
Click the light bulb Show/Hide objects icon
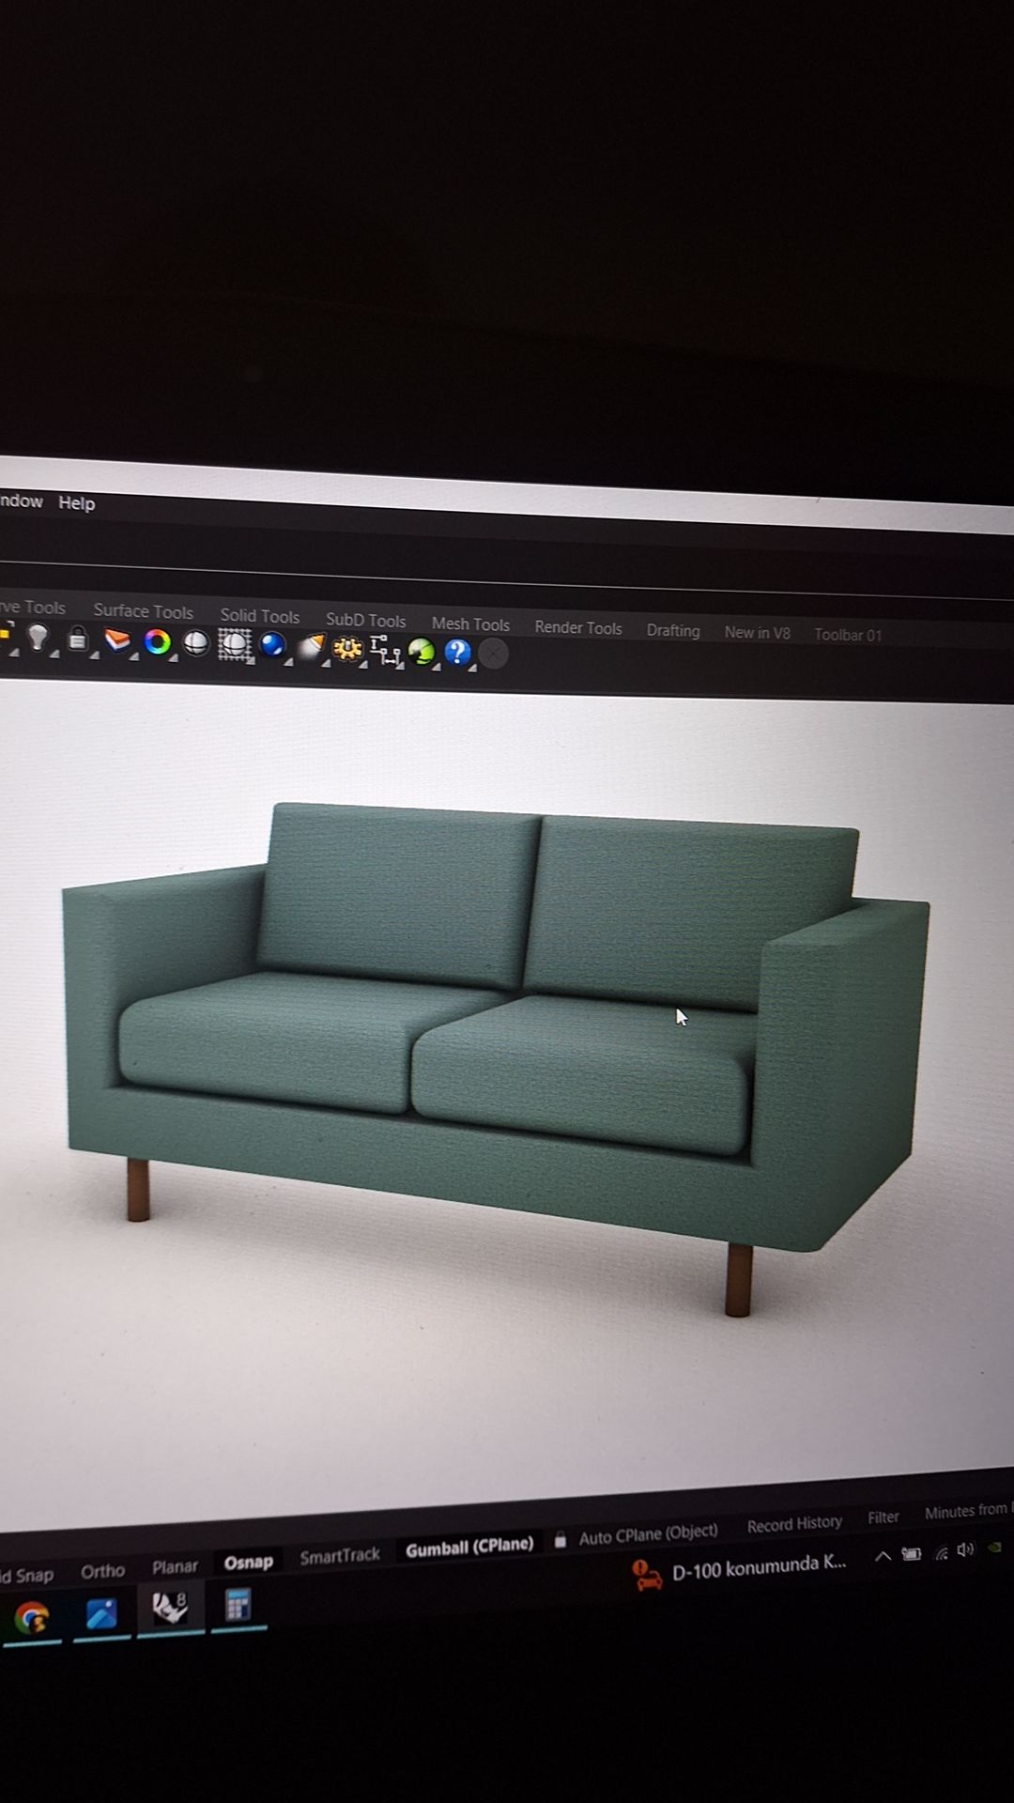click(38, 638)
